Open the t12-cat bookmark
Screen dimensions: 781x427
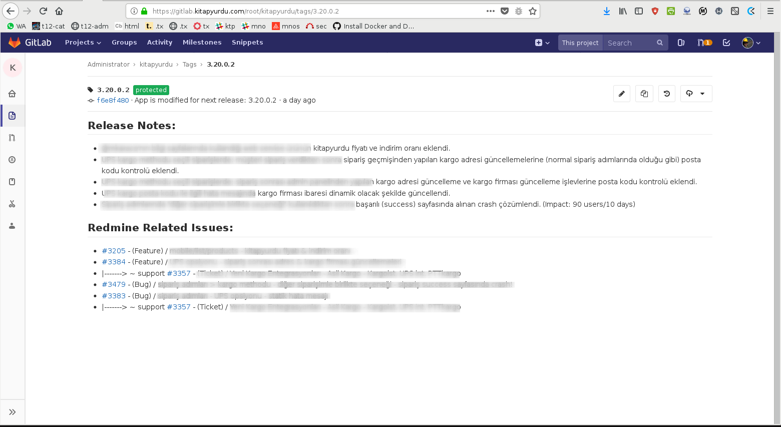(x=49, y=26)
